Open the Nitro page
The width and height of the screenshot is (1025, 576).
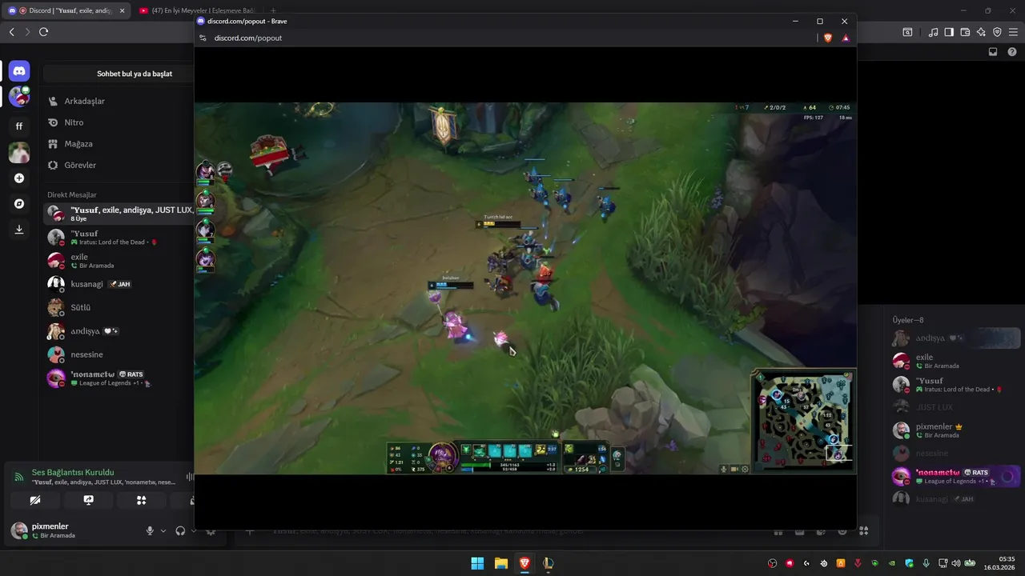119,122
